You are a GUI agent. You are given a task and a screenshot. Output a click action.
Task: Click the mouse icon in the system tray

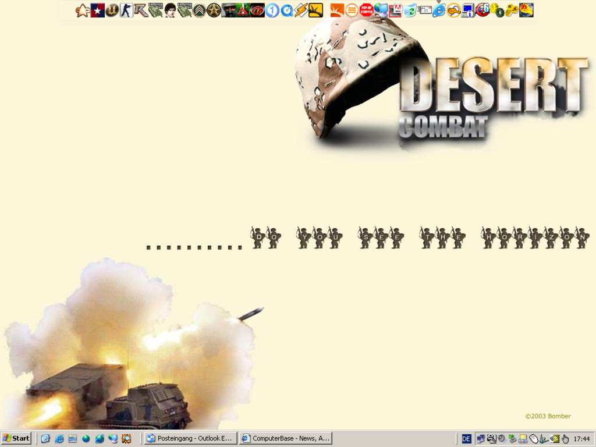click(x=533, y=439)
